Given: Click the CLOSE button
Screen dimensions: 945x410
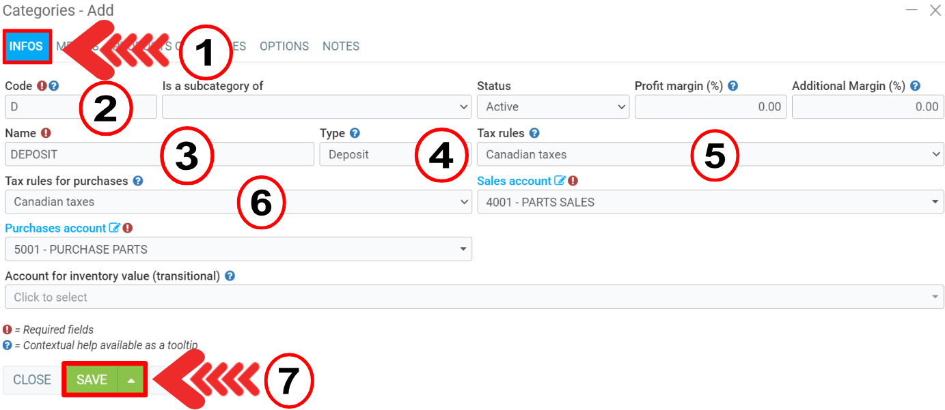Looking at the screenshot, I should tap(32, 380).
